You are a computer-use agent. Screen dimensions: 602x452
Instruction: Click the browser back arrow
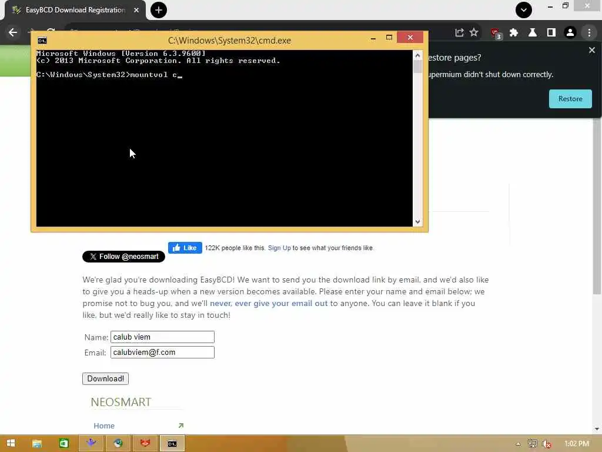tap(13, 32)
